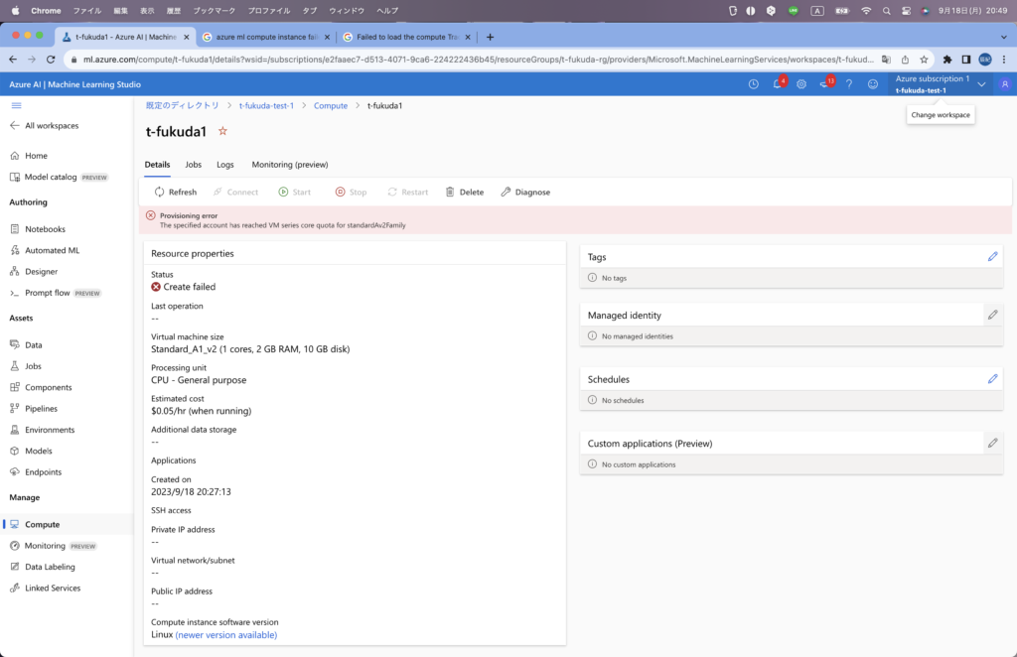Viewport: 1017px width, 657px height.
Task: Expand the Azure subscription workspace dropdown
Action: (x=981, y=84)
